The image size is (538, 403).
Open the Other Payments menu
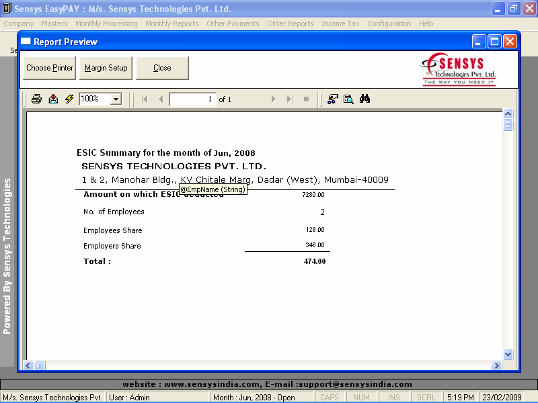click(233, 24)
